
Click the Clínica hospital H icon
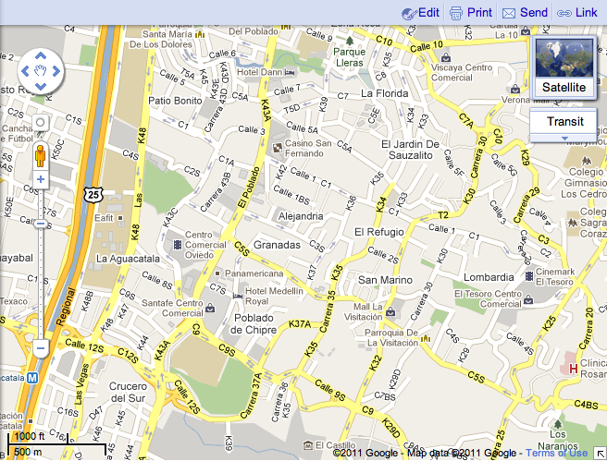click(574, 369)
